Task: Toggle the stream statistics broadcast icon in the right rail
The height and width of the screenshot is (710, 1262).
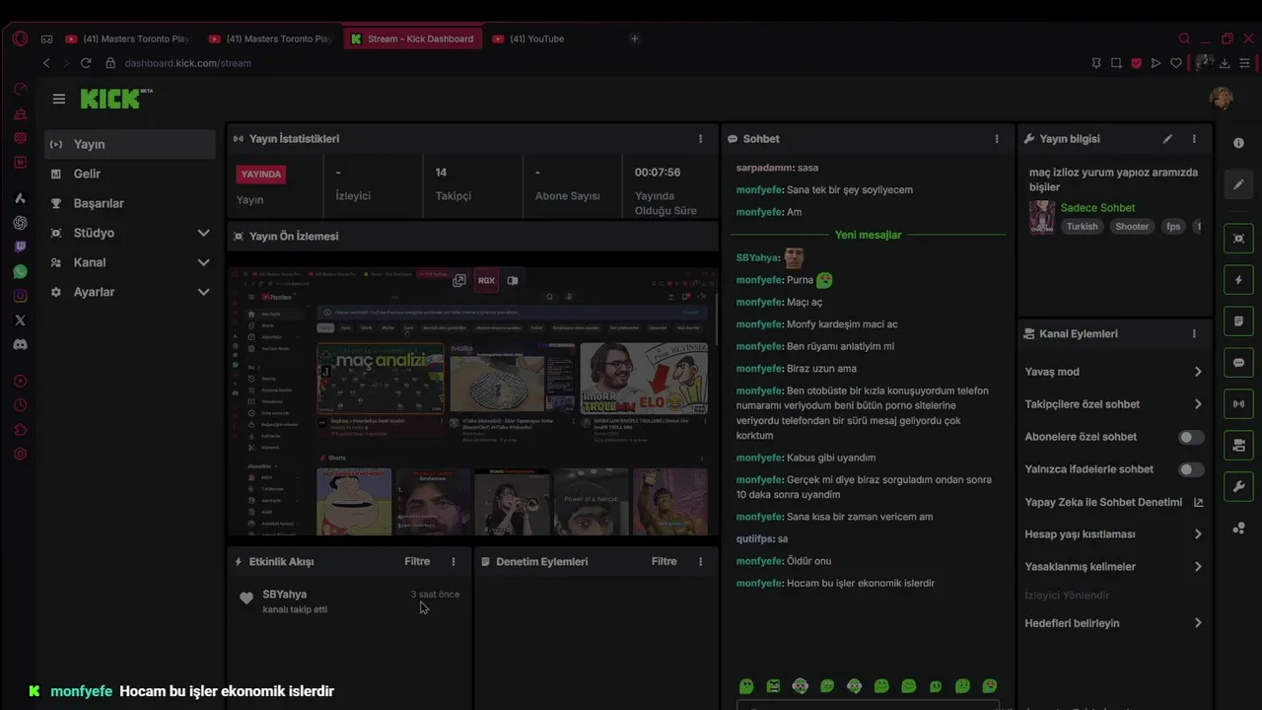Action: click(1239, 404)
